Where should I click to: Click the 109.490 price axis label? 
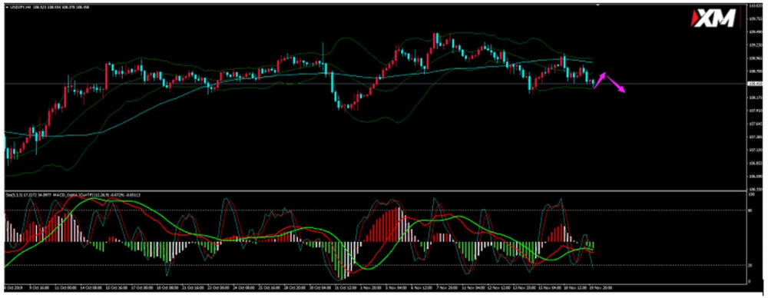(x=755, y=31)
